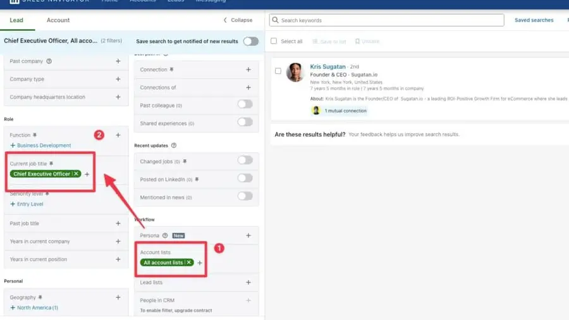Screen dimensions: 569x320
Task: Click Chief Executive Officer search title
Action: 51,40
